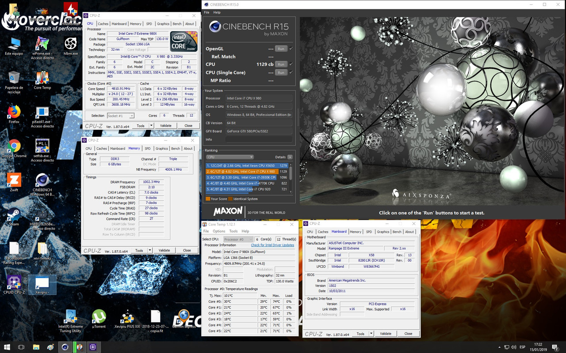This screenshot has height=353, width=566.
Task: Expand ranking Details arrow in Cinebench
Action: 290,157
